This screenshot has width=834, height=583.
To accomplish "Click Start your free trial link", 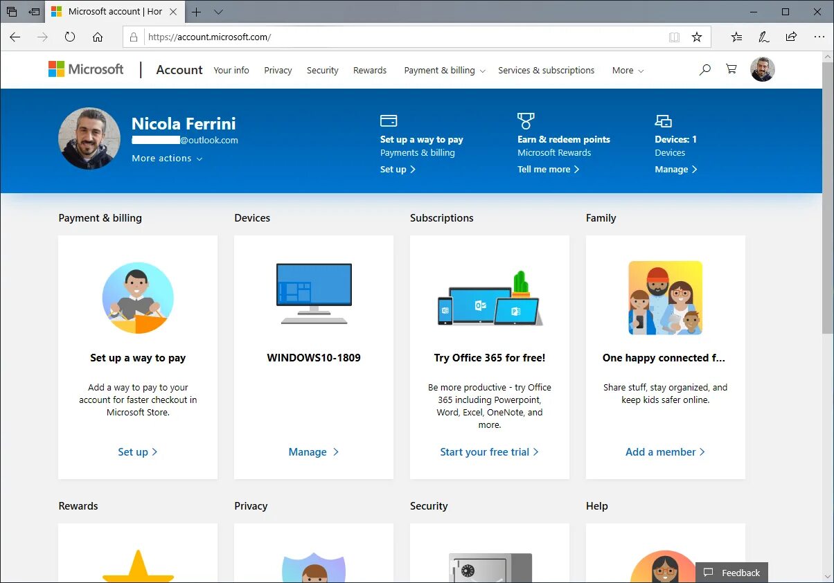I will tap(489, 451).
